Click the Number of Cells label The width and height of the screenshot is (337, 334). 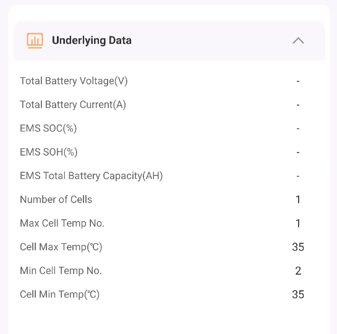[56, 199]
